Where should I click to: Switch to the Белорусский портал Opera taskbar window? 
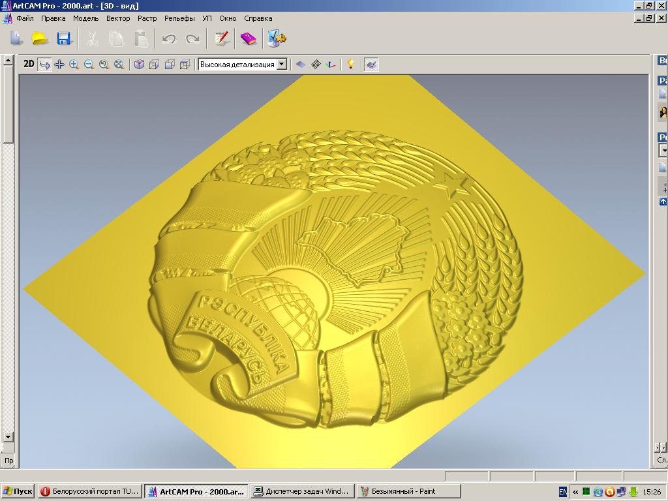(x=89, y=491)
